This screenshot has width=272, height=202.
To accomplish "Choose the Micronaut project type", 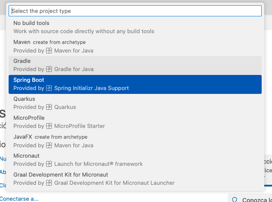I will coord(135,160).
